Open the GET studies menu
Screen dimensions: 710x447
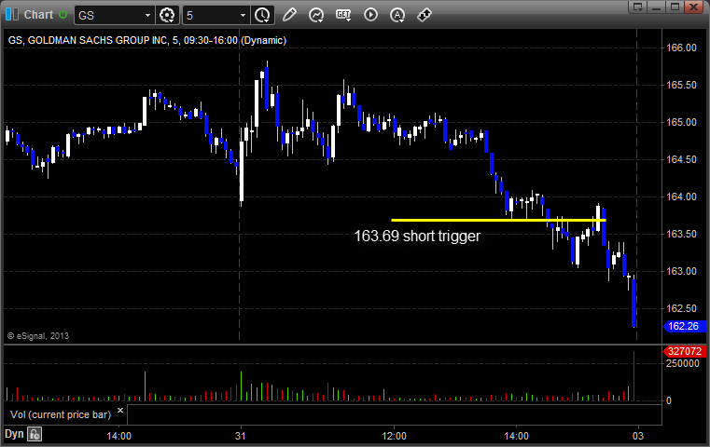pos(343,15)
